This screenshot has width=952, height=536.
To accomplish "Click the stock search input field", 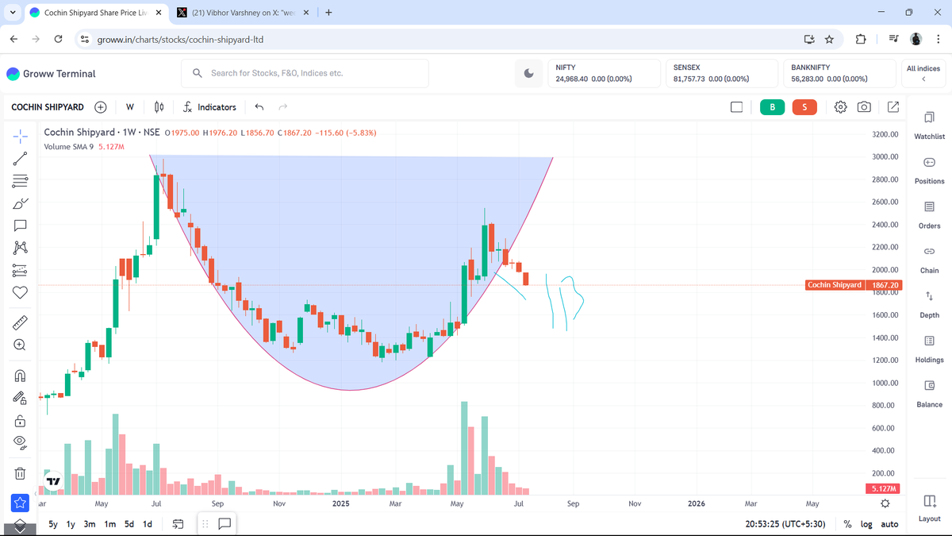I will (x=305, y=73).
